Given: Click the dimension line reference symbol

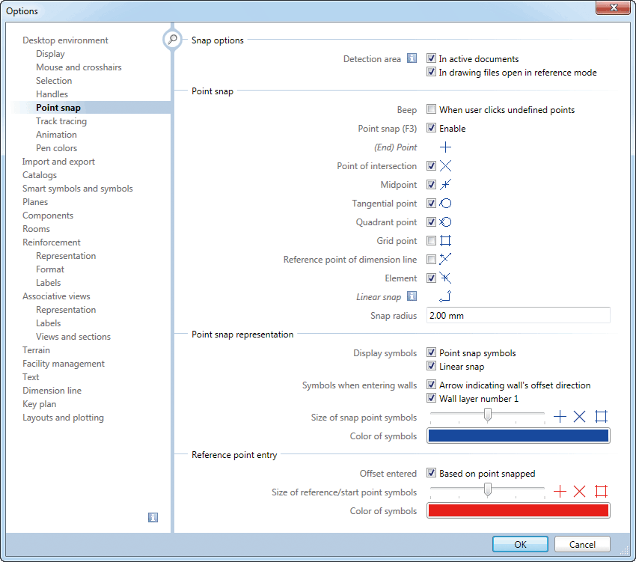Looking at the screenshot, I should coord(445,259).
